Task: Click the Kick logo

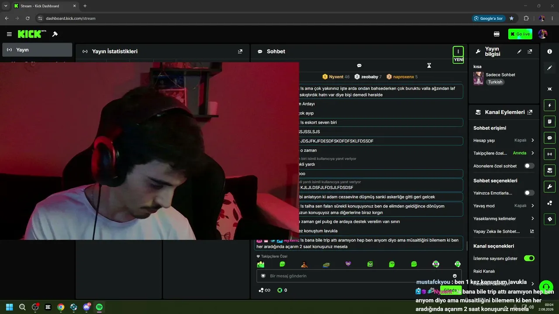Action: (x=32, y=34)
